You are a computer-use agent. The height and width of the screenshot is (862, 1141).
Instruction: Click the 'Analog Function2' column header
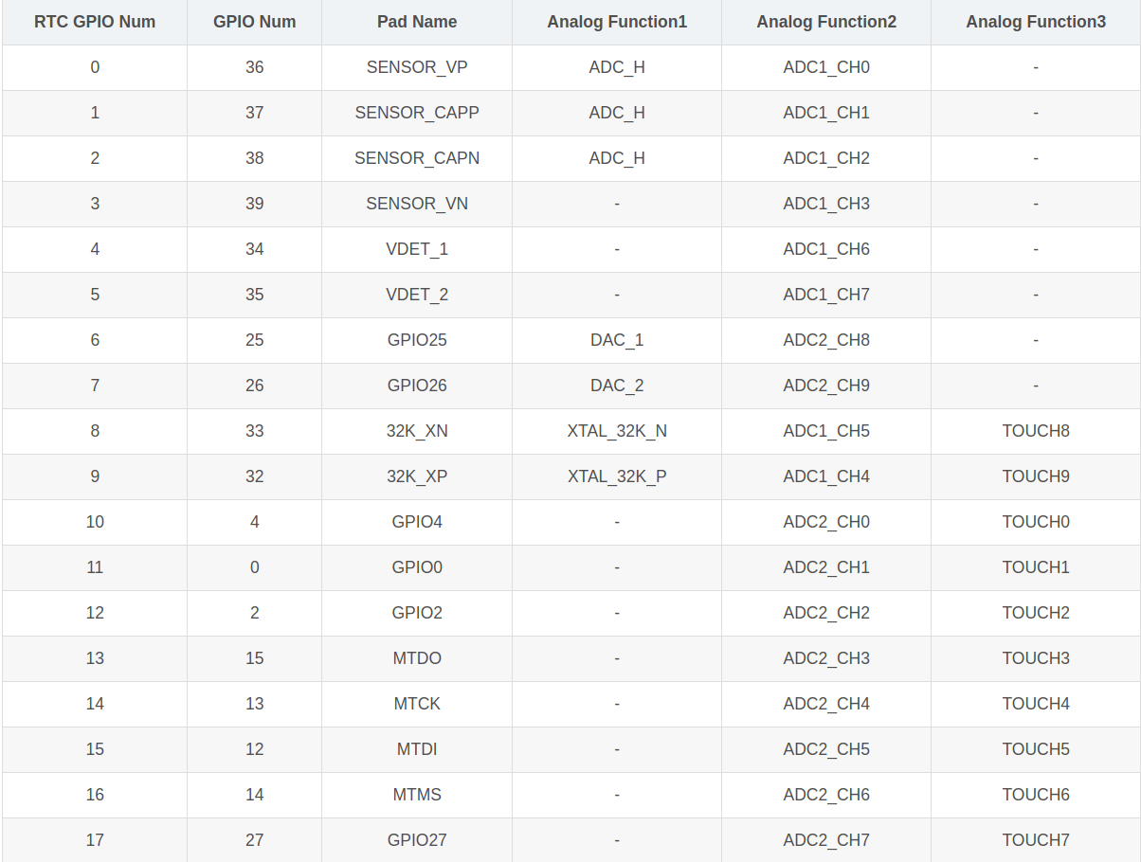(x=826, y=22)
